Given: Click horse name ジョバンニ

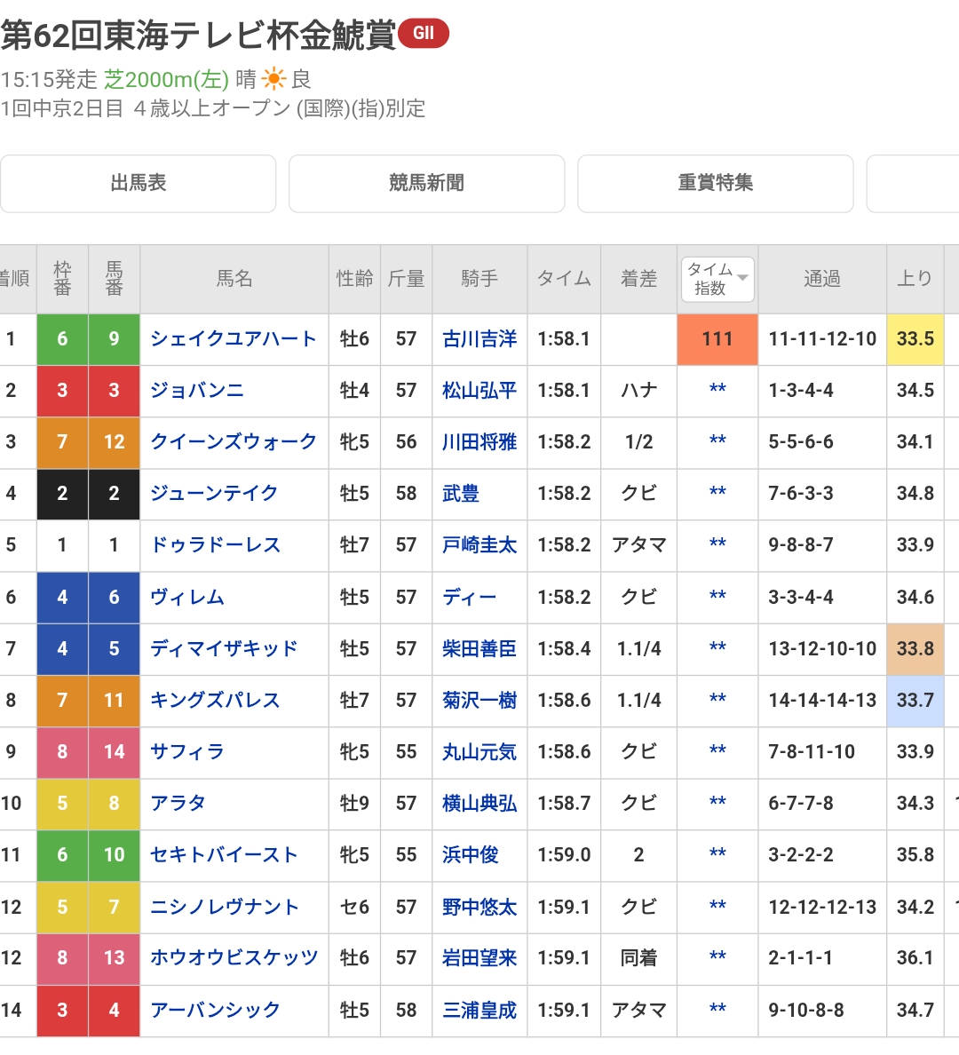Looking at the screenshot, I should coord(196,391).
